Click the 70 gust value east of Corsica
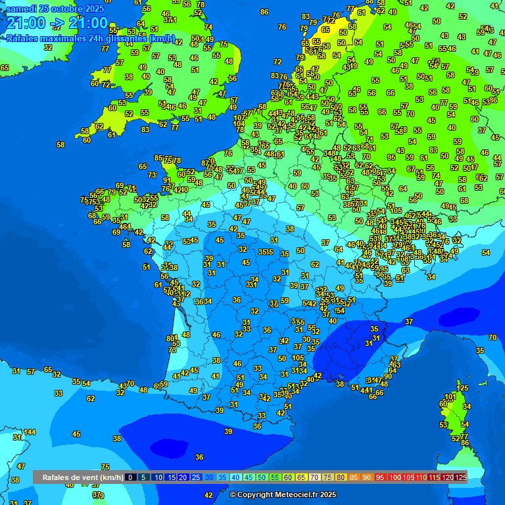This screenshot has width=505, height=505. 493,337
